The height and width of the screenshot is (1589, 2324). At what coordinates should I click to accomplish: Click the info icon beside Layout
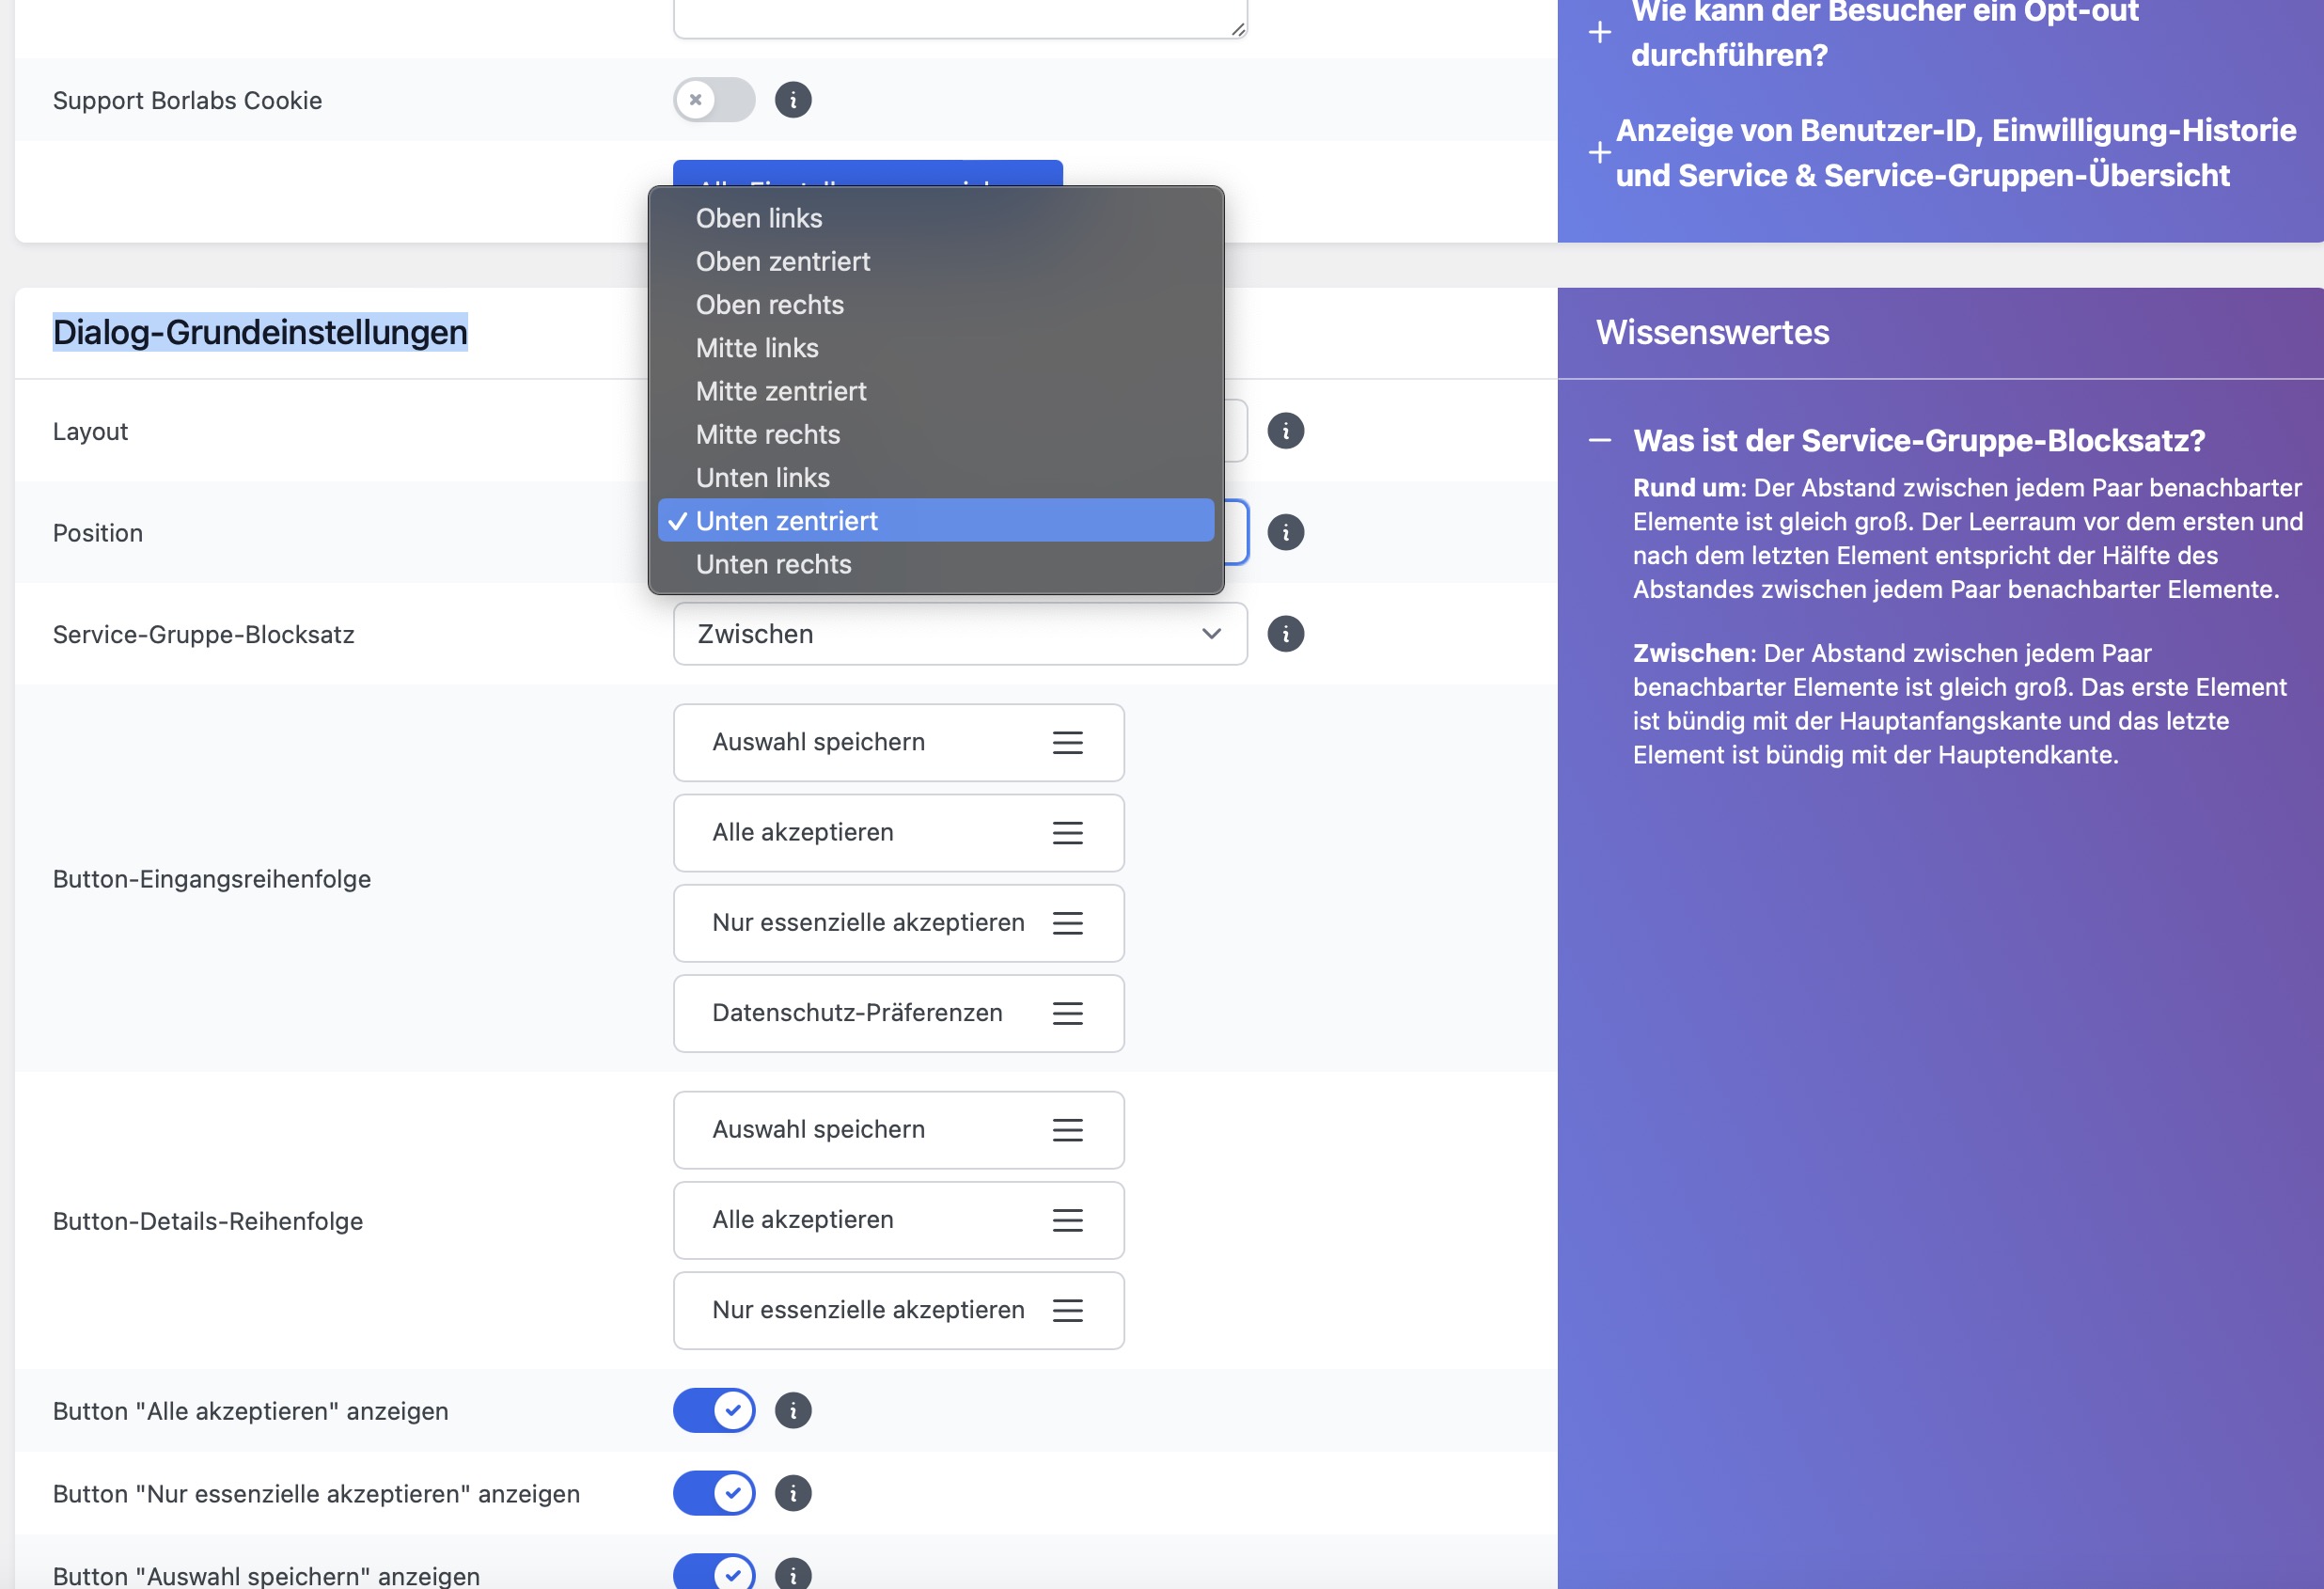tap(1285, 431)
